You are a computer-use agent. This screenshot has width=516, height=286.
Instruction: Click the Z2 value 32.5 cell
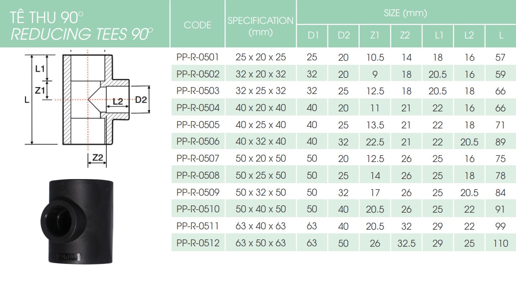(x=406, y=243)
